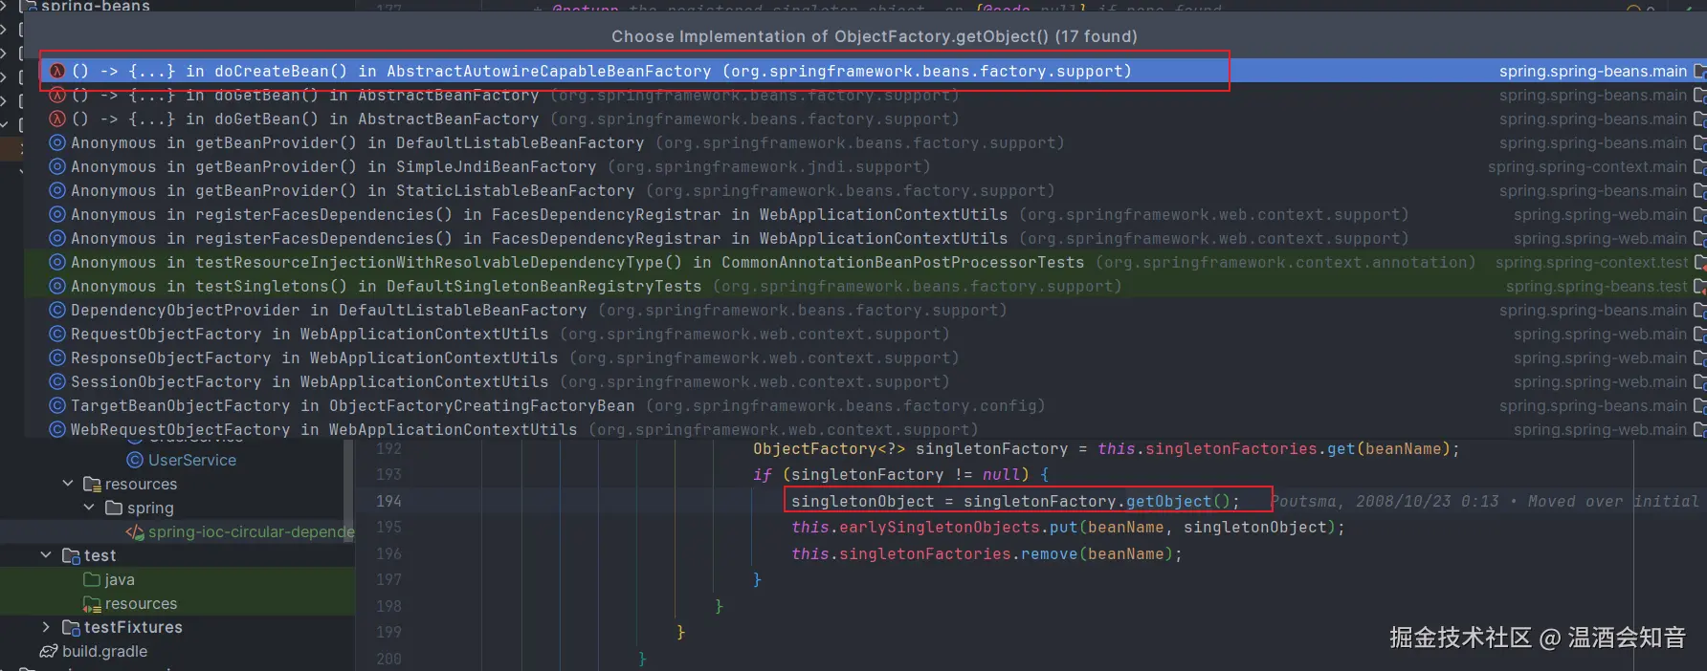1707x671 pixels.
Task: Choose Anonymous in getBeanProvider() in DefaultListableBeanFactory
Action: [x=866, y=142]
